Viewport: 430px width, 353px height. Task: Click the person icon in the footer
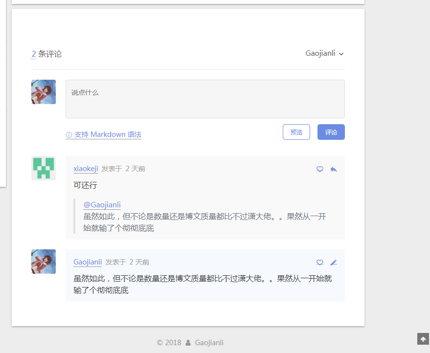click(x=188, y=343)
